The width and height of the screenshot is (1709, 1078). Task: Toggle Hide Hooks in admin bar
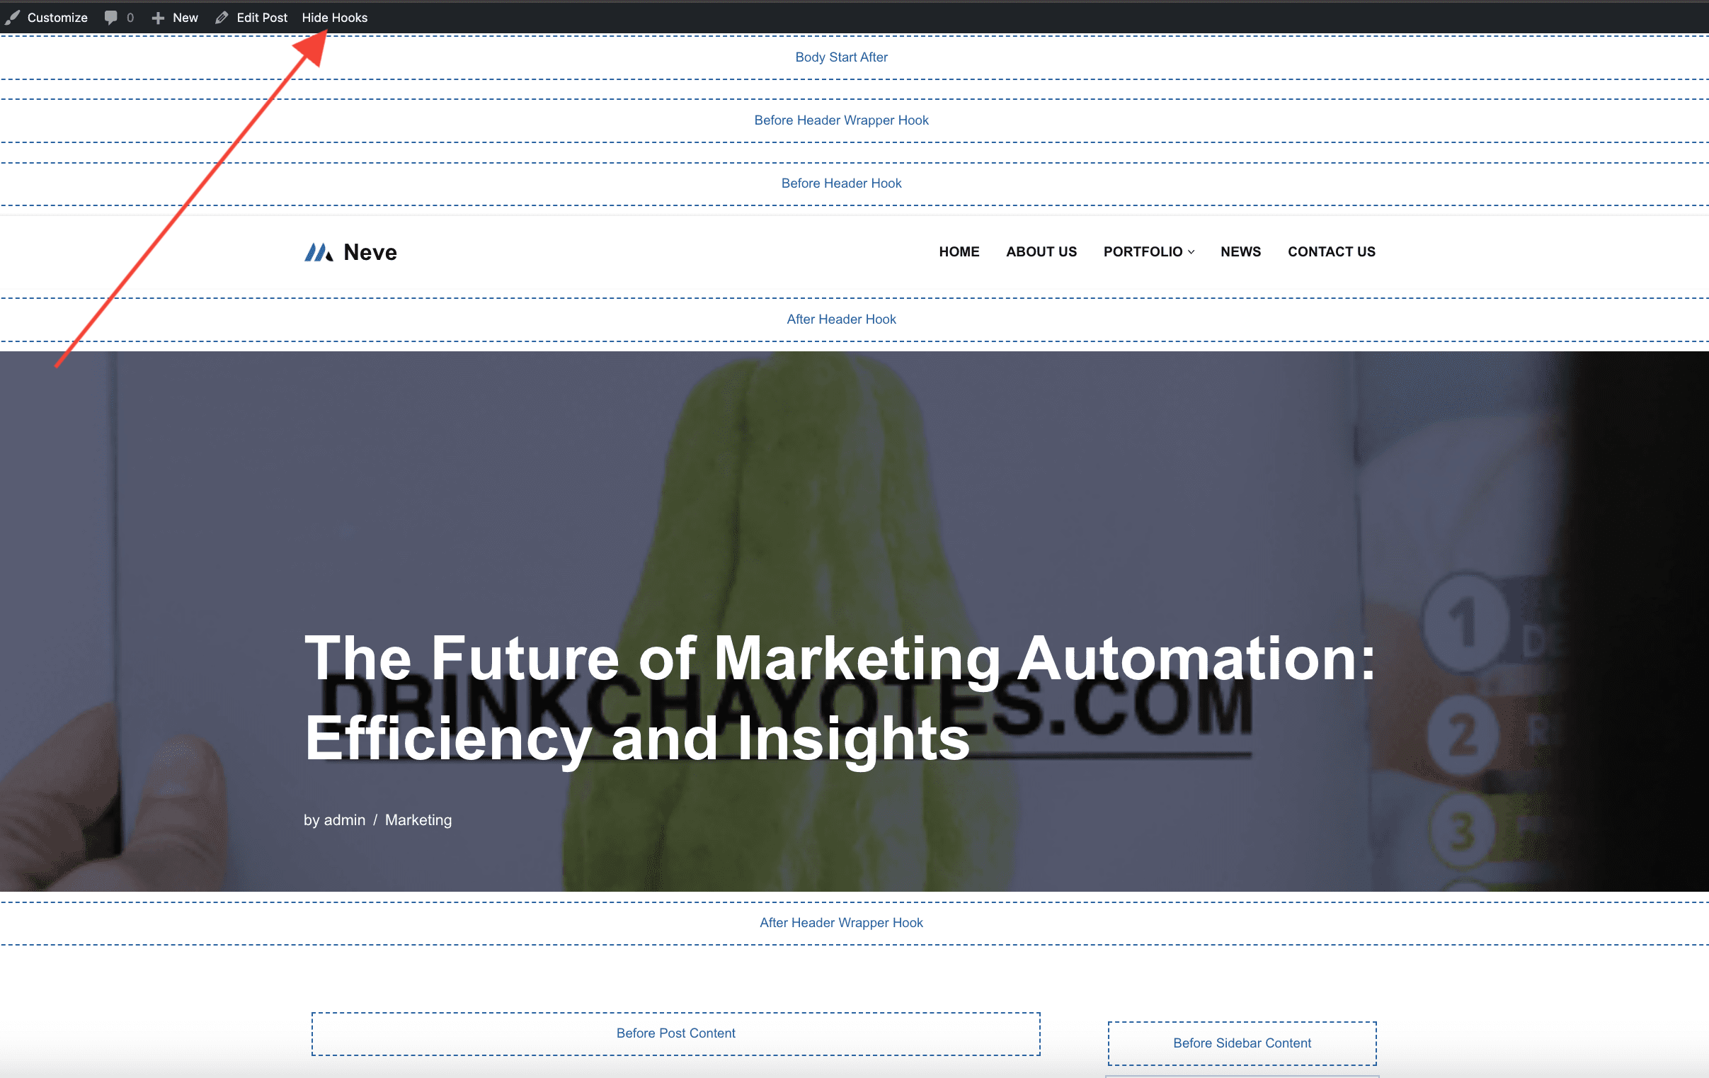(334, 17)
